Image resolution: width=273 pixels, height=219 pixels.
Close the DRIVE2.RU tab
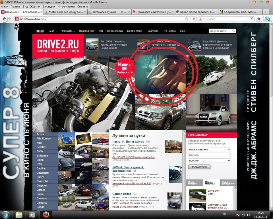(x=41, y=12)
